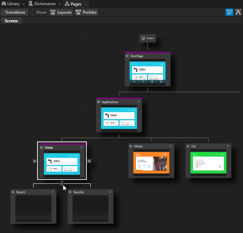
Task: Click the lightbulb icon on Car node
Action: [x=228, y=146]
